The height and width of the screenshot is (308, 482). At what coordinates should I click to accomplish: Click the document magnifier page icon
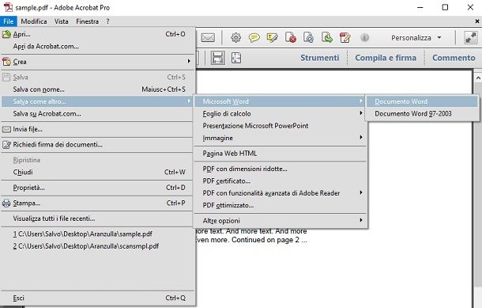pos(308,37)
